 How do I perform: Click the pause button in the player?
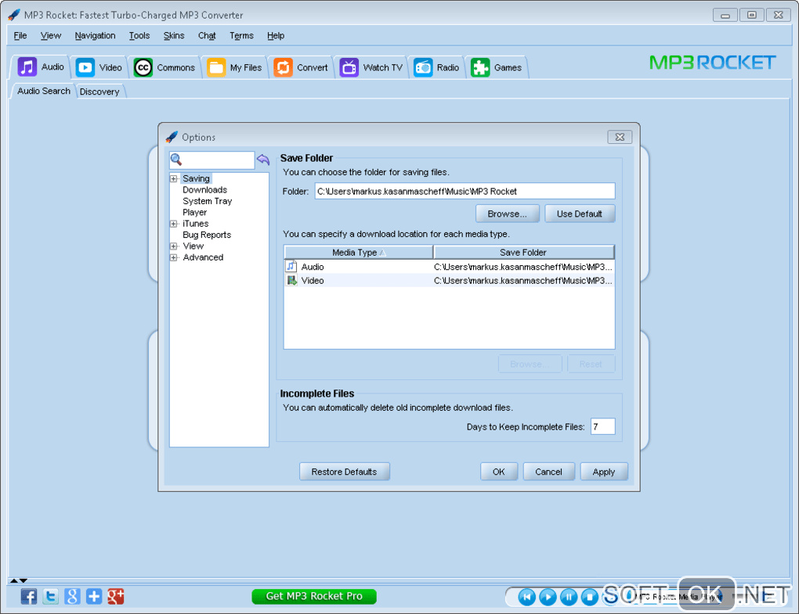pos(569,597)
